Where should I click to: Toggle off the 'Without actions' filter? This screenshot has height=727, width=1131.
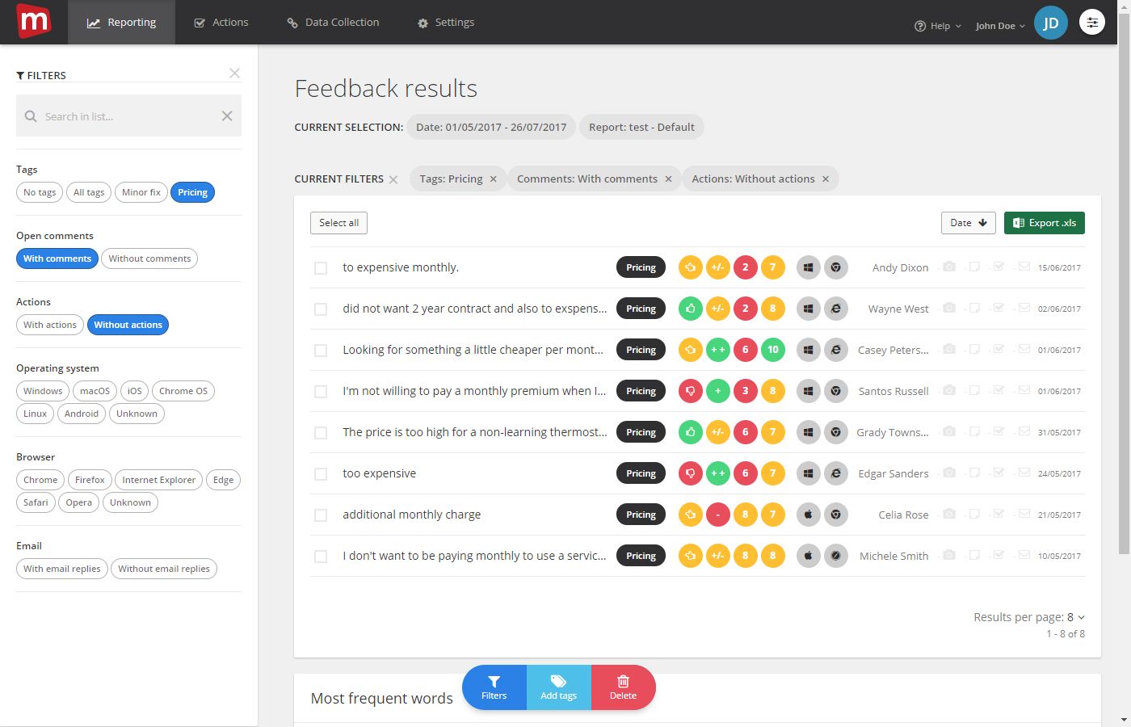pos(128,325)
